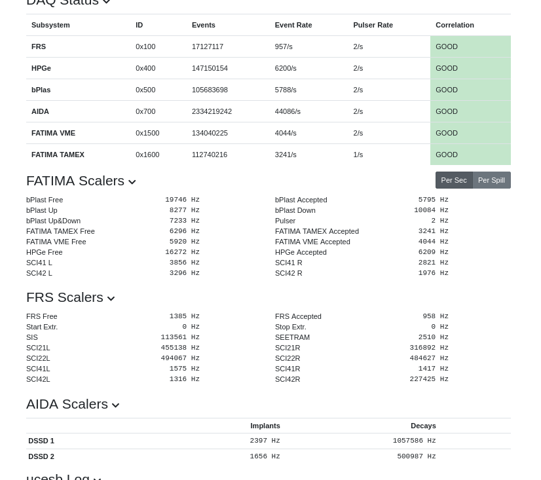
Task: Click the event rate 6200/s
Action: pos(286,68)
